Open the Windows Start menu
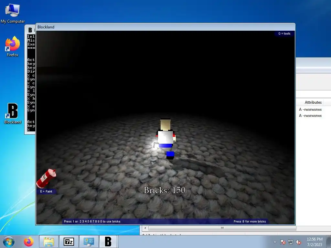The width and height of the screenshot is (331, 248). point(9,242)
